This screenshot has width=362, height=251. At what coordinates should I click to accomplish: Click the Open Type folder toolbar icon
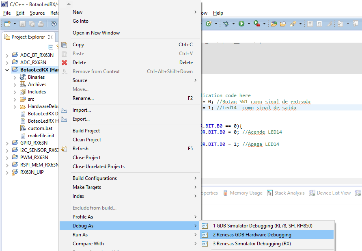pos(274,24)
